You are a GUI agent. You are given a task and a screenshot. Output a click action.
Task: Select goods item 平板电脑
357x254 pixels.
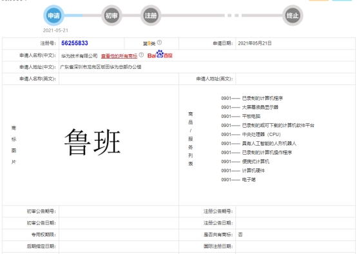point(251,117)
